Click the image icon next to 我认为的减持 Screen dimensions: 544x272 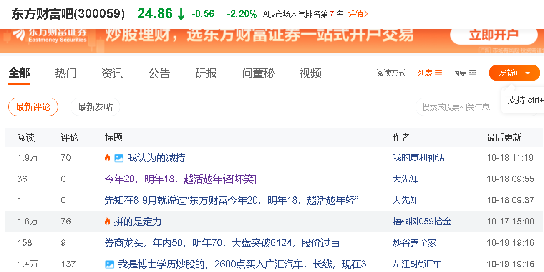(x=119, y=158)
